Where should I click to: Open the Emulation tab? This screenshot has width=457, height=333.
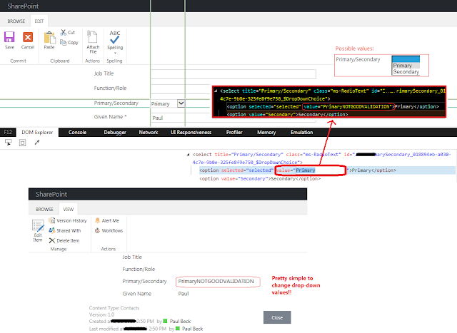tap(301, 132)
